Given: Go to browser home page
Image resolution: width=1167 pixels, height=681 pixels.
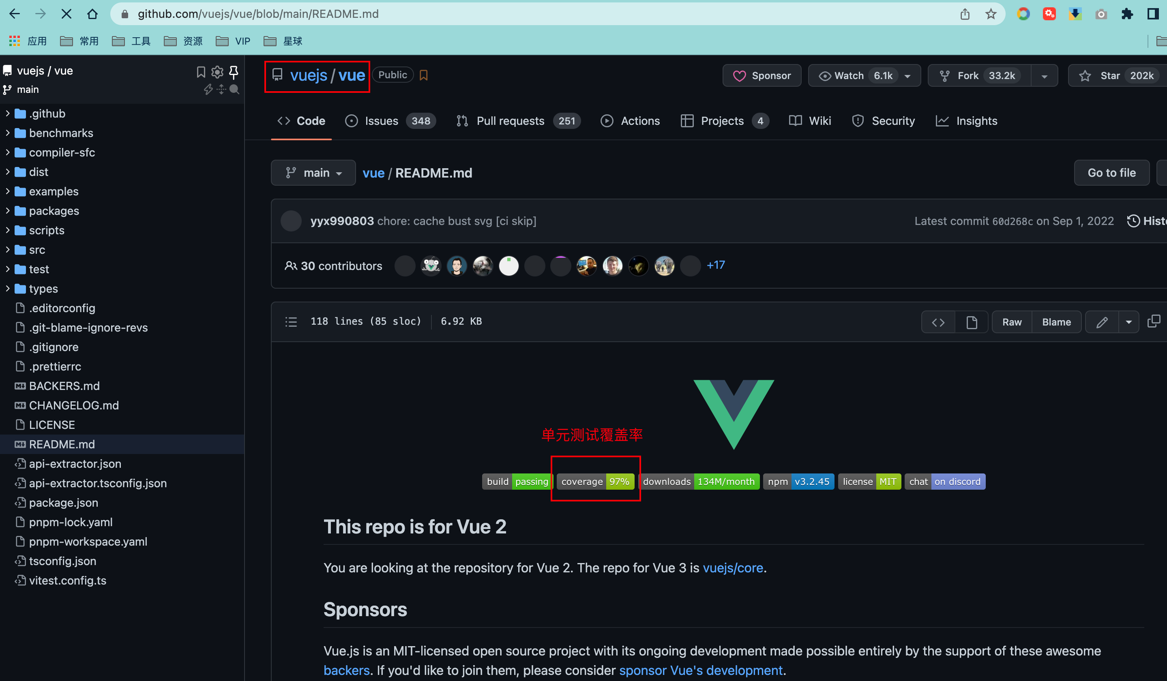Looking at the screenshot, I should coord(92,14).
